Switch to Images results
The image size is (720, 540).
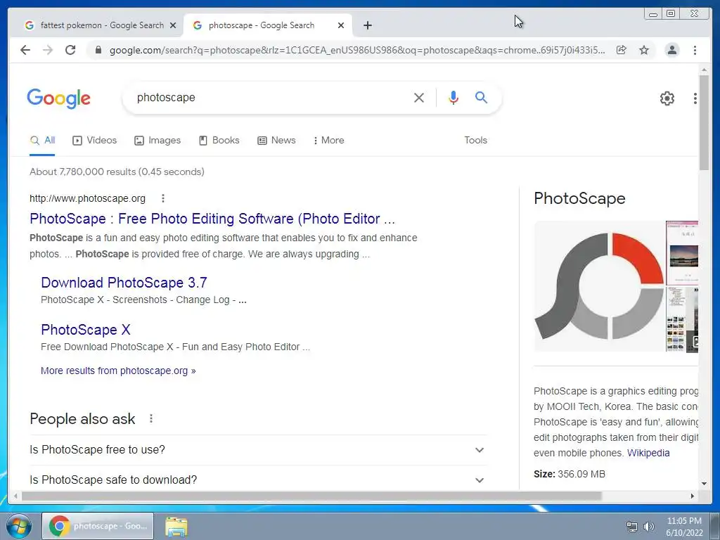pos(157,141)
